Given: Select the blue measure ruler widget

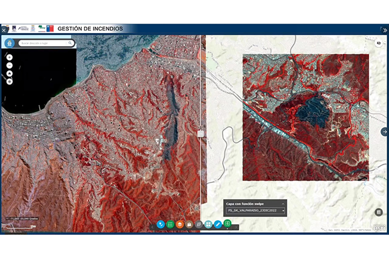Looking at the screenshot, I should (217, 224).
